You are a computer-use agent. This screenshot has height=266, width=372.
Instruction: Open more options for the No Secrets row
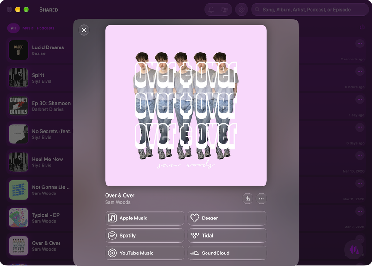(360, 127)
